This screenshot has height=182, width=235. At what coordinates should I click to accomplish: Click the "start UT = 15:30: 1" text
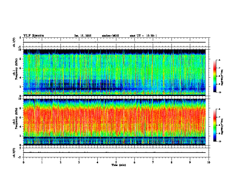click(143, 36)
